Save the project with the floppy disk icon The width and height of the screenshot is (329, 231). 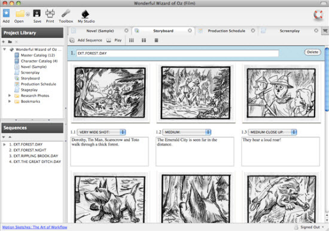37,13
